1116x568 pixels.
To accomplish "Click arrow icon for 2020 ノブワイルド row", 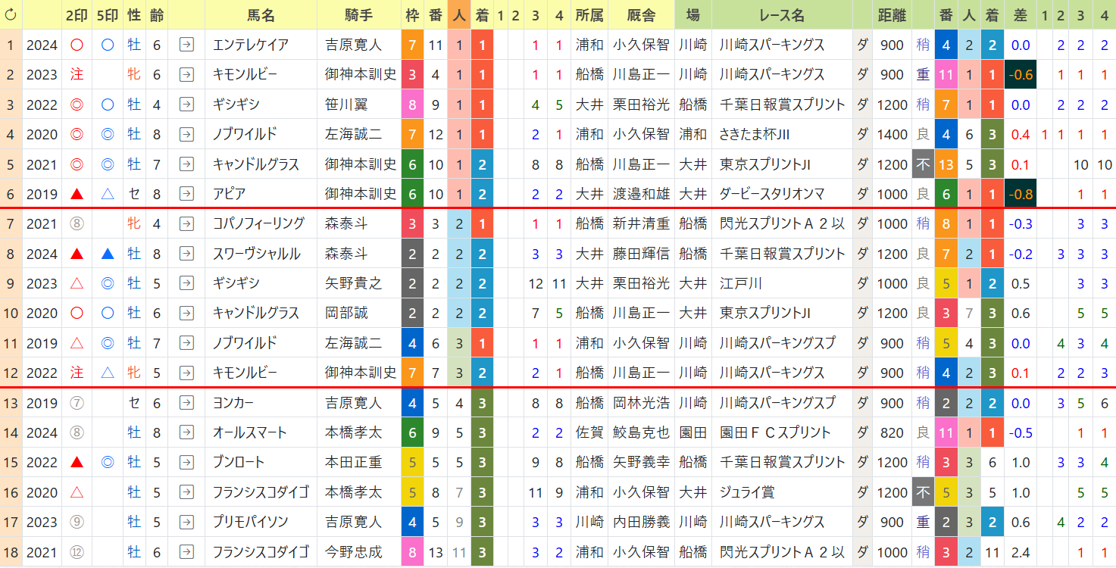I will (x=186, y=134).
